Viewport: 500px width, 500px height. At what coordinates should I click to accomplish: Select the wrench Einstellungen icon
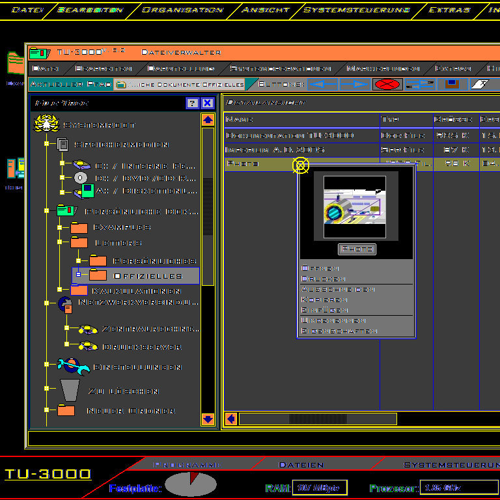(x=72, y=367)
